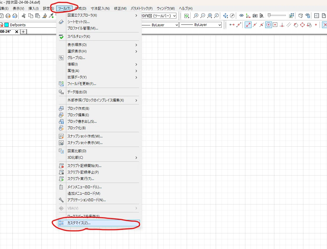The height and width of the screenshot is (249, 327).
Task: Click the Paste clipboard icon
Action: tap(38, 16)
